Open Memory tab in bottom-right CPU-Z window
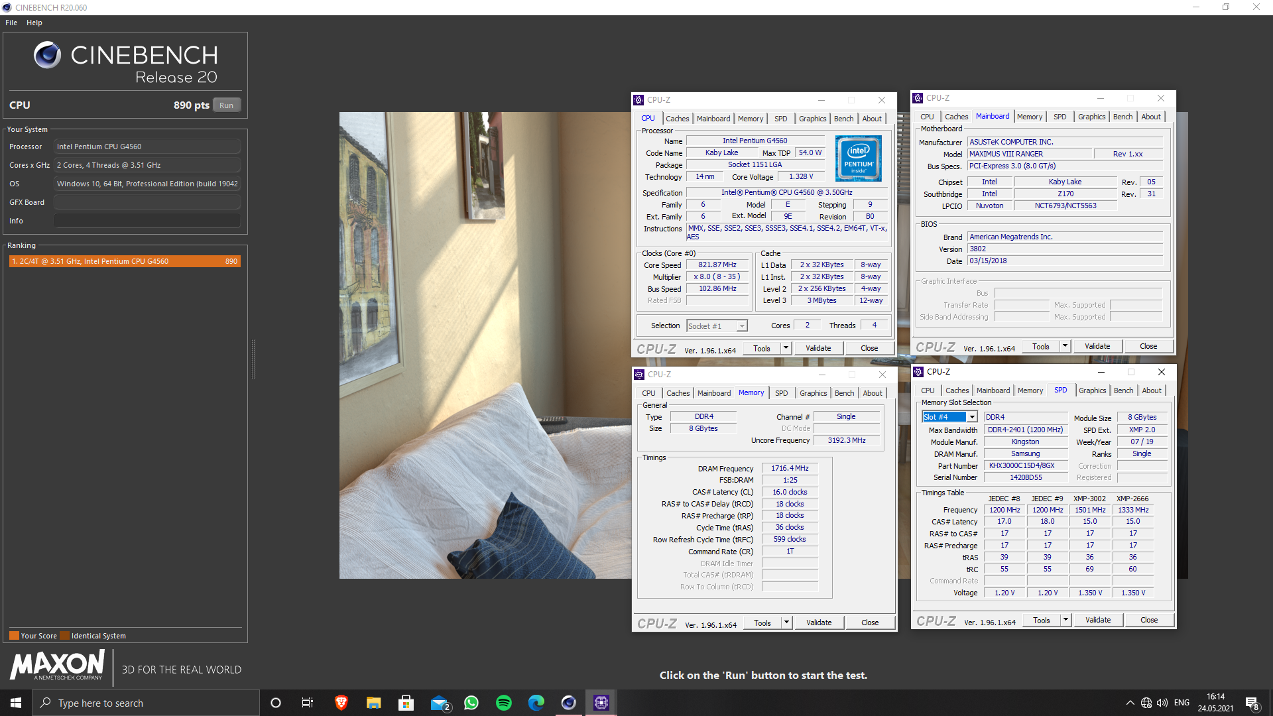This screenshot has height=716, width=1273. click(1030, 390)
